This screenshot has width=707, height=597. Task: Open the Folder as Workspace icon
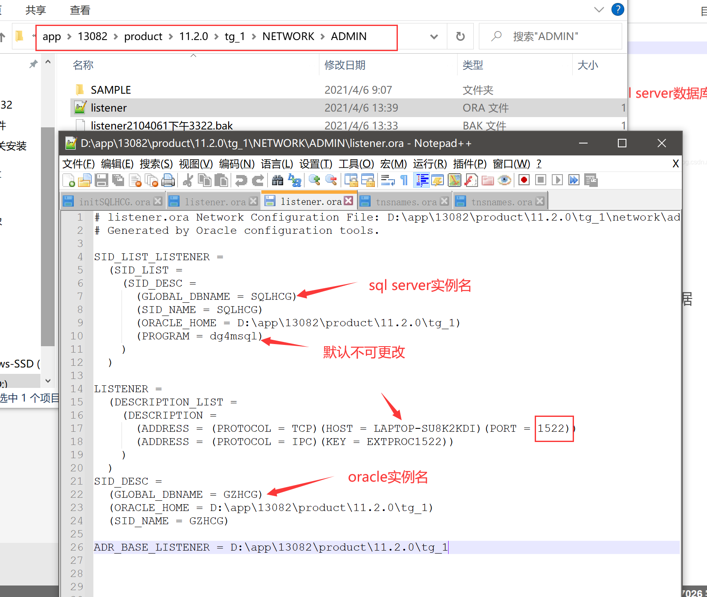click(x=487, y=181)
